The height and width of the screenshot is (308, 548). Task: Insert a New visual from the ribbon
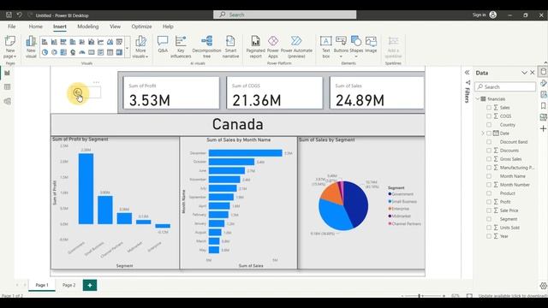pyautogui.click(x=31, y=47)
